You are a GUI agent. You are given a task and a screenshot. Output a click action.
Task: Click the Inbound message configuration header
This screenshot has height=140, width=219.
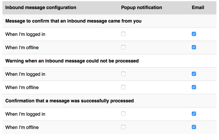click(41, 8)
